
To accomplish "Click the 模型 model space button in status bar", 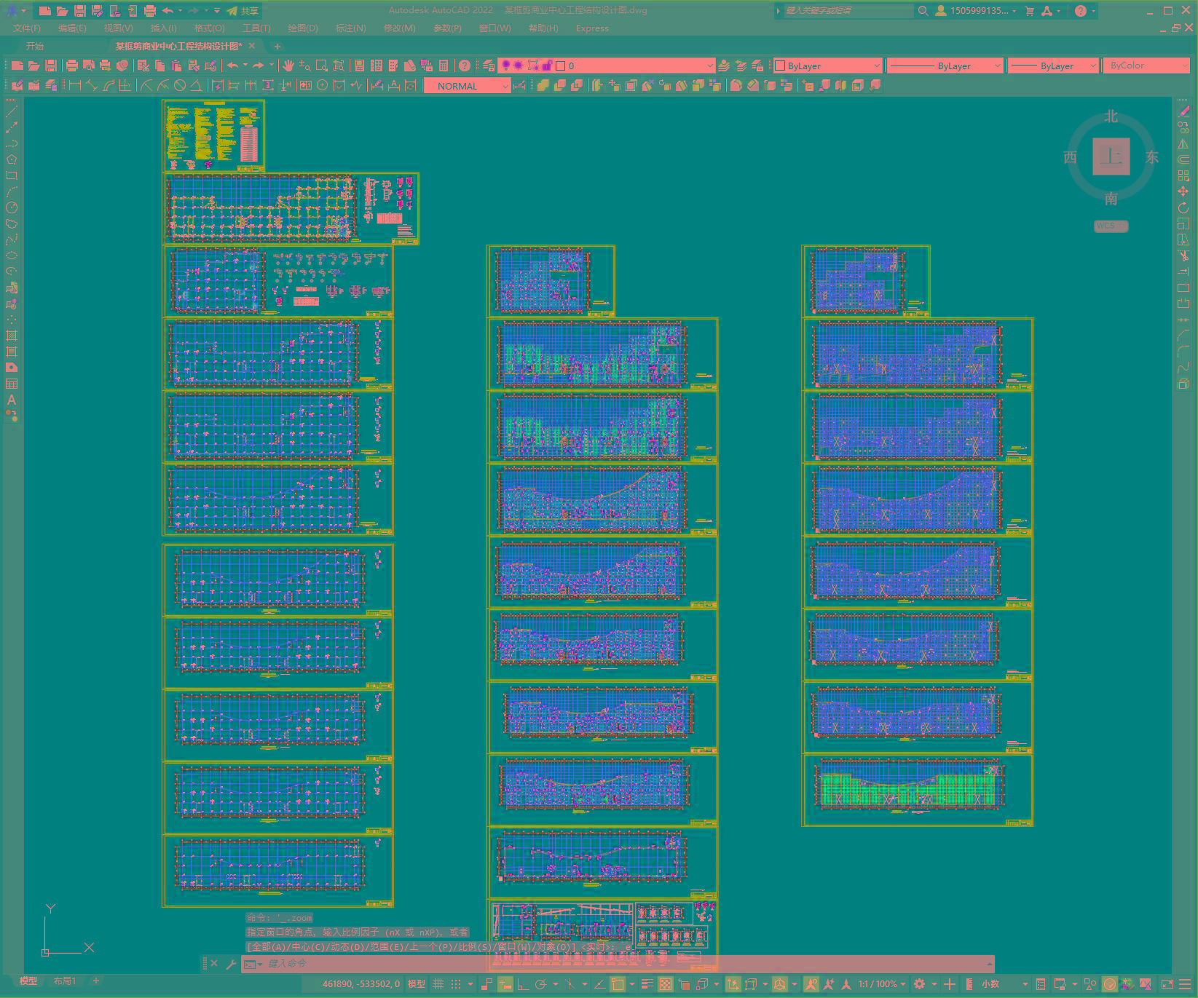I will pyautogui.click(x=417, y=984).
